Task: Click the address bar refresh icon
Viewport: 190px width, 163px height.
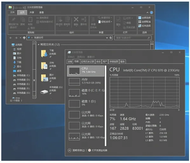Action: pos(111,38)
